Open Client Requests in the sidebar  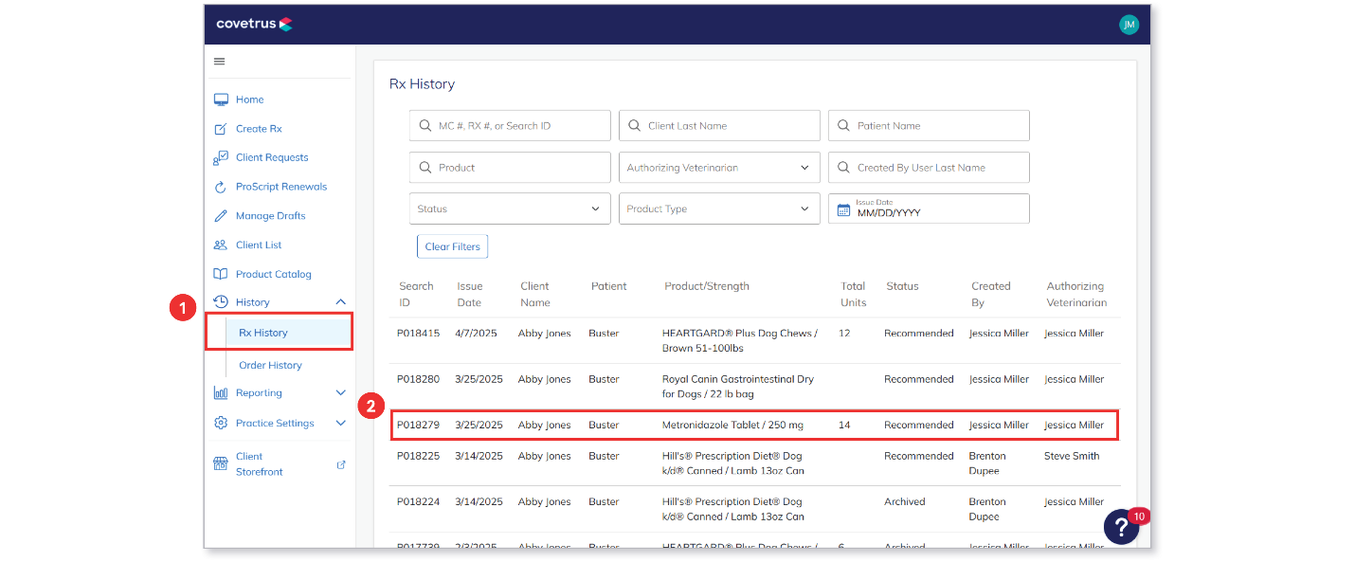point(272,157)
